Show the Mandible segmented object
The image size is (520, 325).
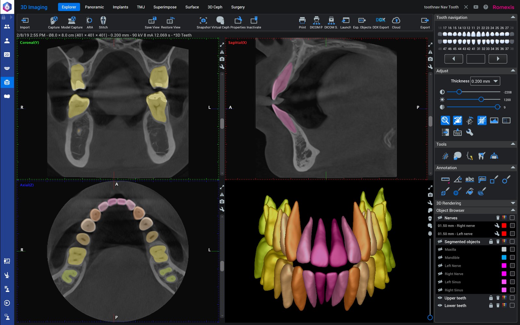(440, 257)
